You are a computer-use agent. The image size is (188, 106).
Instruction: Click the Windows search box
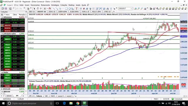30,103
